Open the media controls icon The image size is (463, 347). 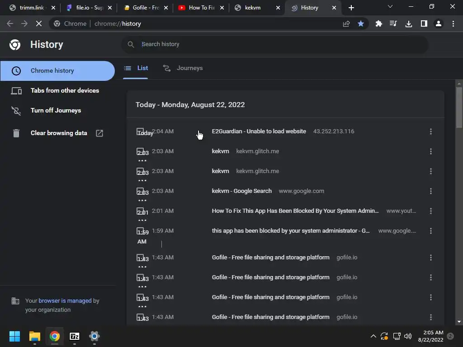click(393, 23)
